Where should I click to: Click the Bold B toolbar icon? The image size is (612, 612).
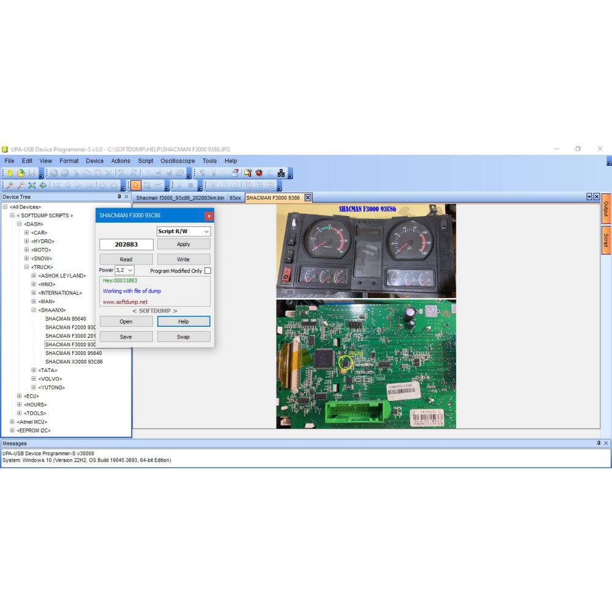[213, 185]
